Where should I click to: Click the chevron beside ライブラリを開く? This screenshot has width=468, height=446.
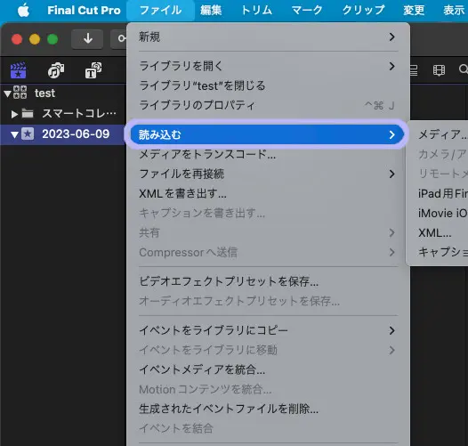click(392, 66)
